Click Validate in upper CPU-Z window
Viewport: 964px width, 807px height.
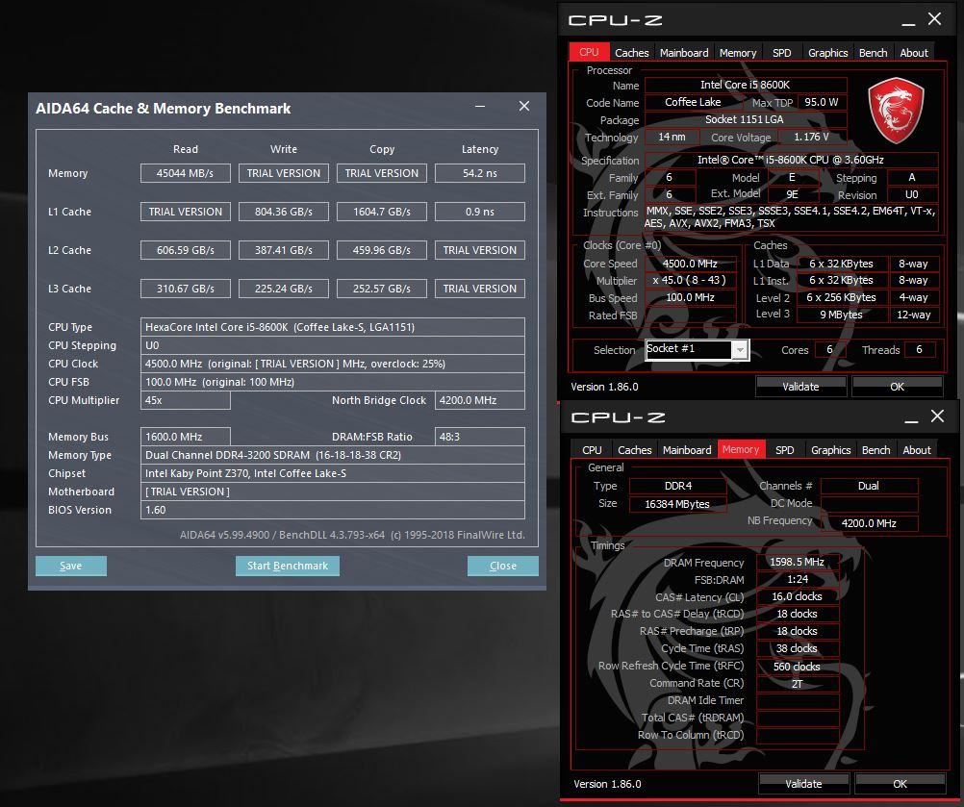pyautogui.click(x=800, y=387)
